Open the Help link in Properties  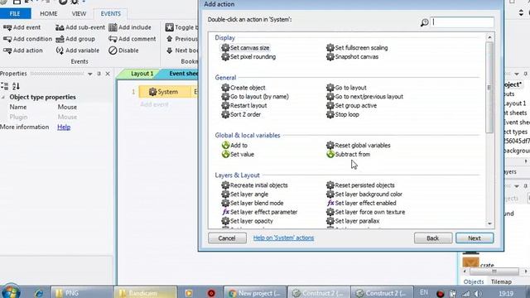click(64, 127)
